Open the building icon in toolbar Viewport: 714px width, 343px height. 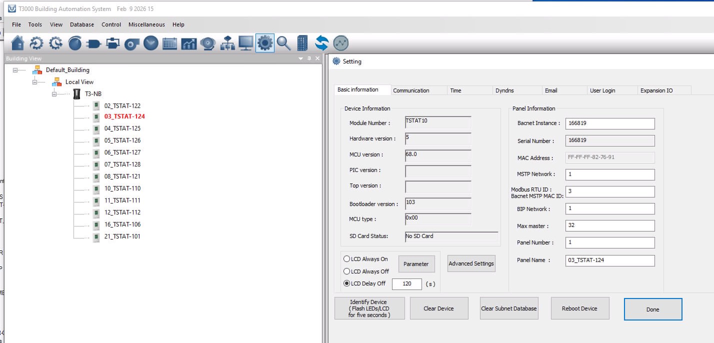(x=302, y=43)
